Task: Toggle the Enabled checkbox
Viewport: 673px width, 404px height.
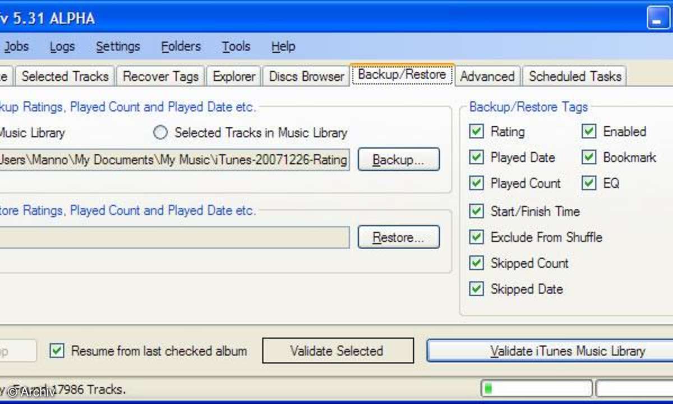Action: (588, 131)
